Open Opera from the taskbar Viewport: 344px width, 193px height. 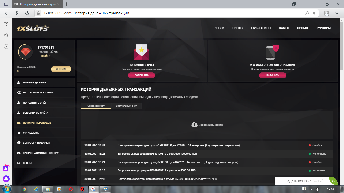[71, 189]
